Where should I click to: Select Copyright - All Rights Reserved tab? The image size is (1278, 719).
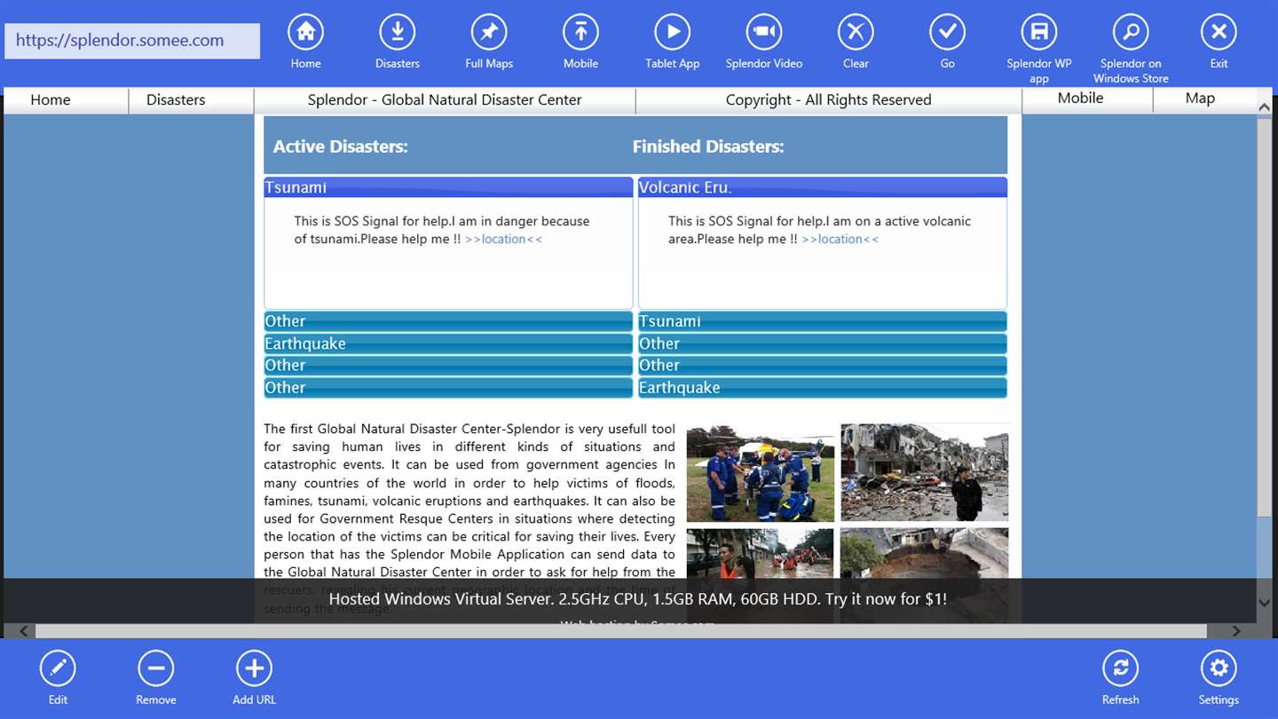pyautogui.click(x=829, y=100)
